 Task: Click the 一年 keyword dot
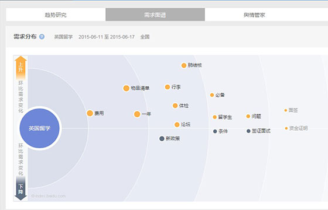pos(137,114)
